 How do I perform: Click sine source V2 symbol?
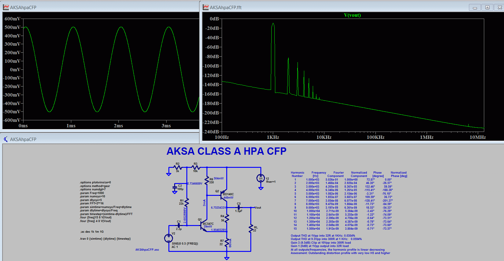(168, 238)
